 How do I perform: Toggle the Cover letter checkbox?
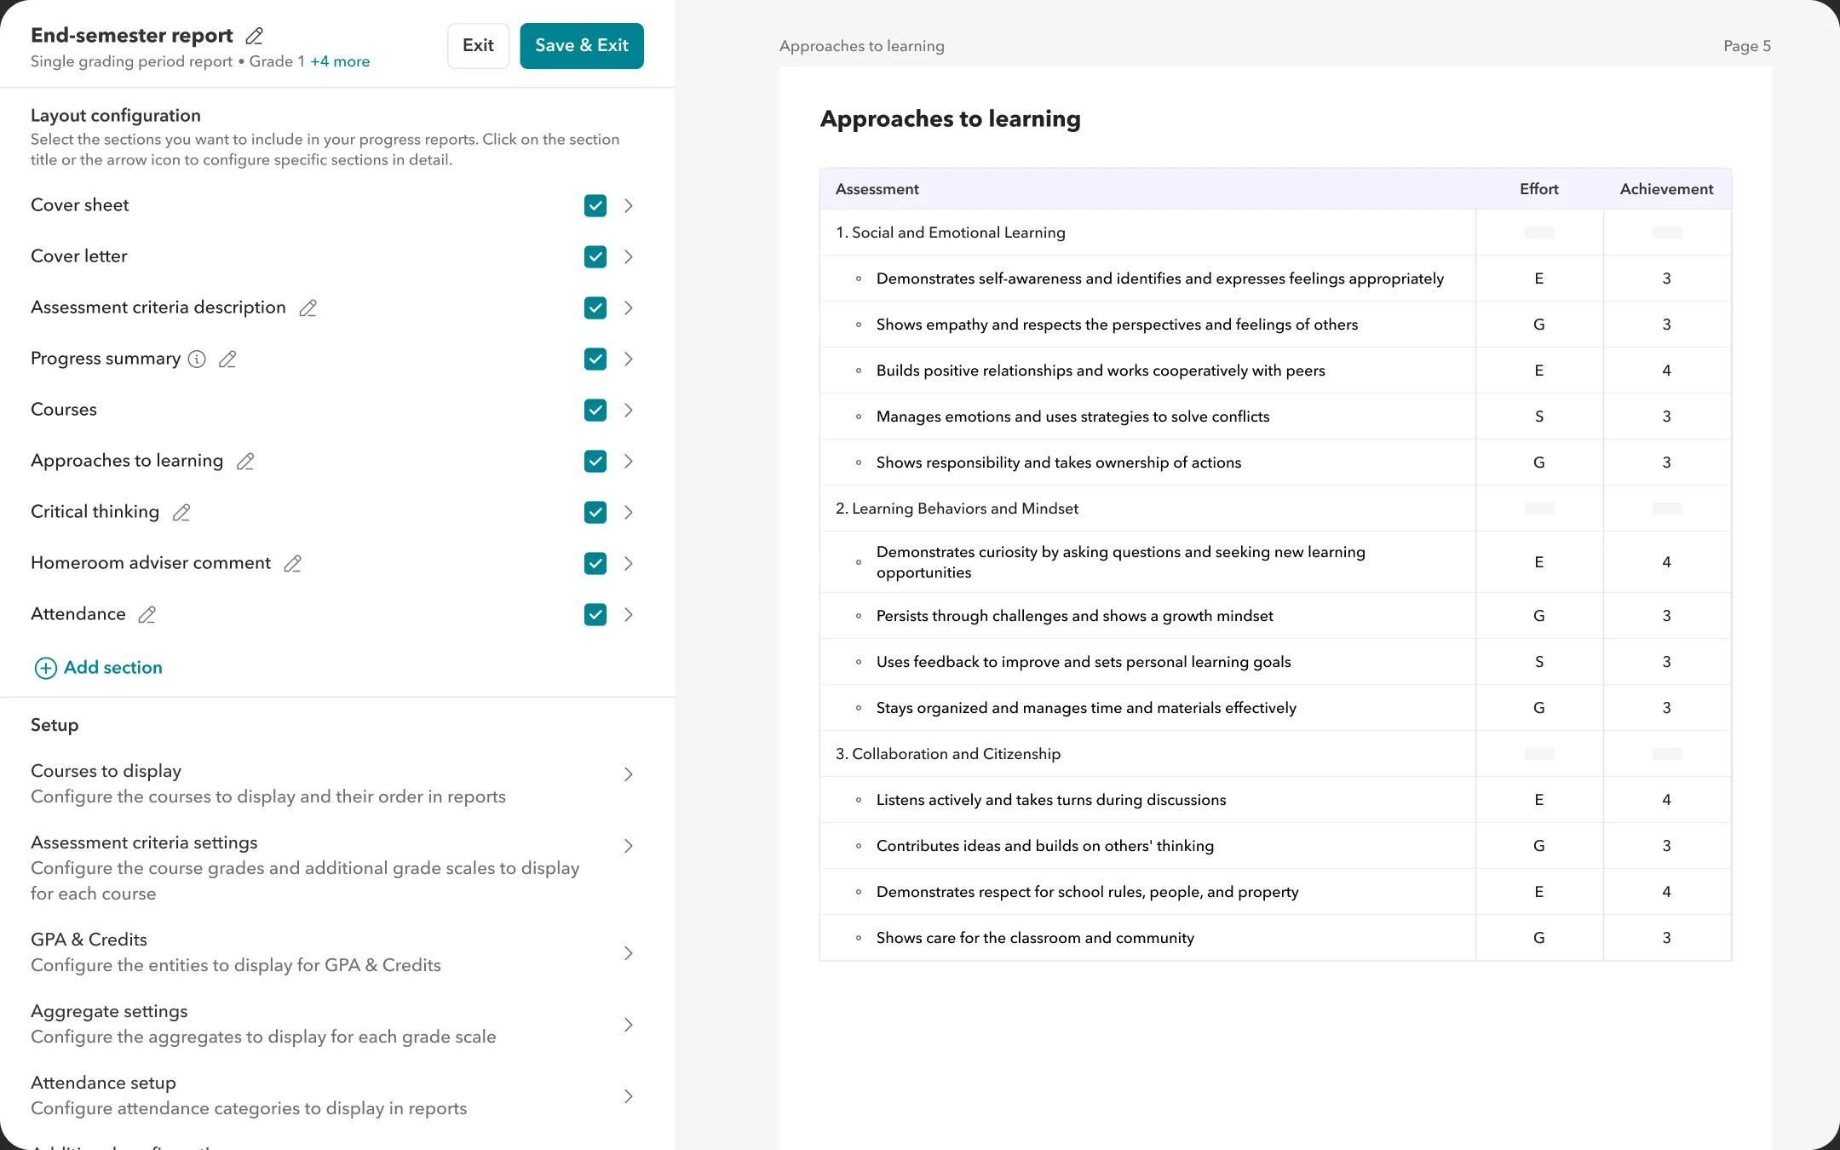[595, 256]
